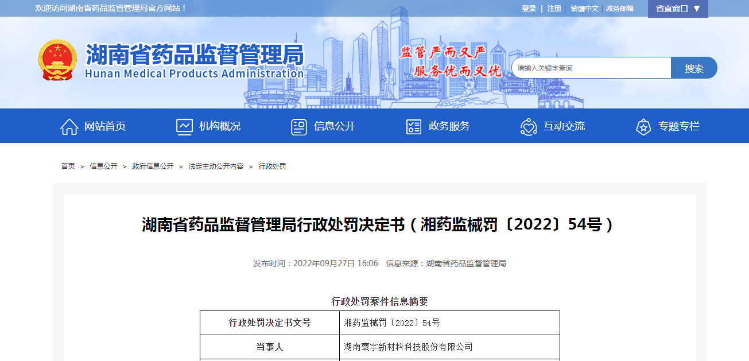Click the 信息来源 source text
The width and height of the screenshot is (749, 361).
(446, 263)
